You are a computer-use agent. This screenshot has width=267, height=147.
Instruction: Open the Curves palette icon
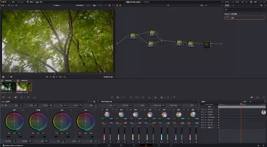(x=112, y=97)
